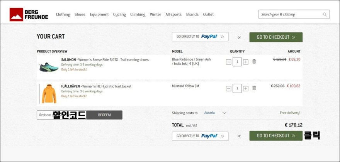
Task: Delete the Salomon shoes from cart
Action: pyautogui.click(x=254, y=61)
